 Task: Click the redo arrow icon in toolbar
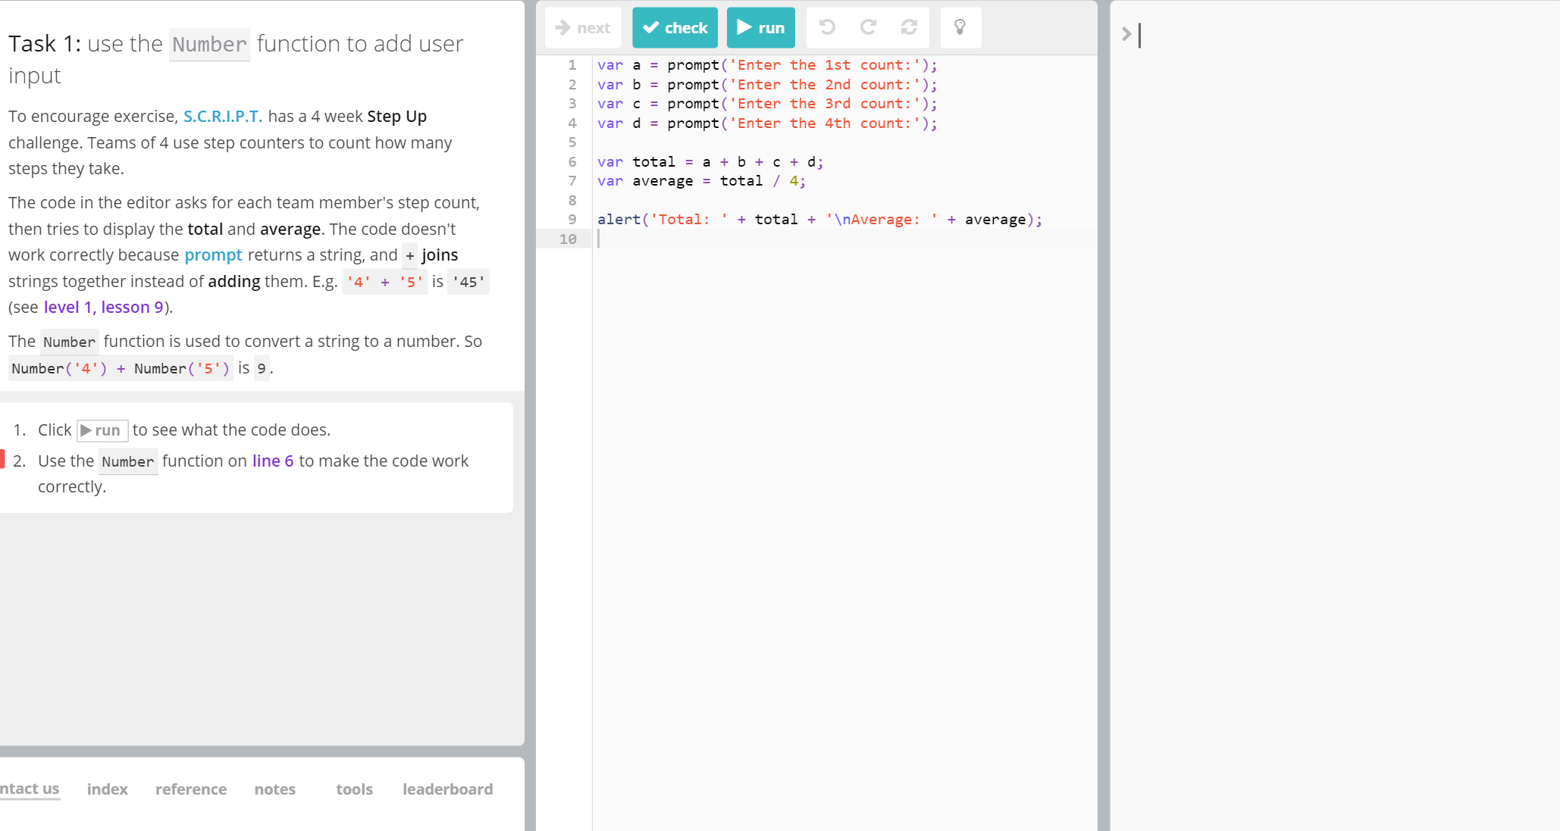pyautogui.click(x=868, y=28)
